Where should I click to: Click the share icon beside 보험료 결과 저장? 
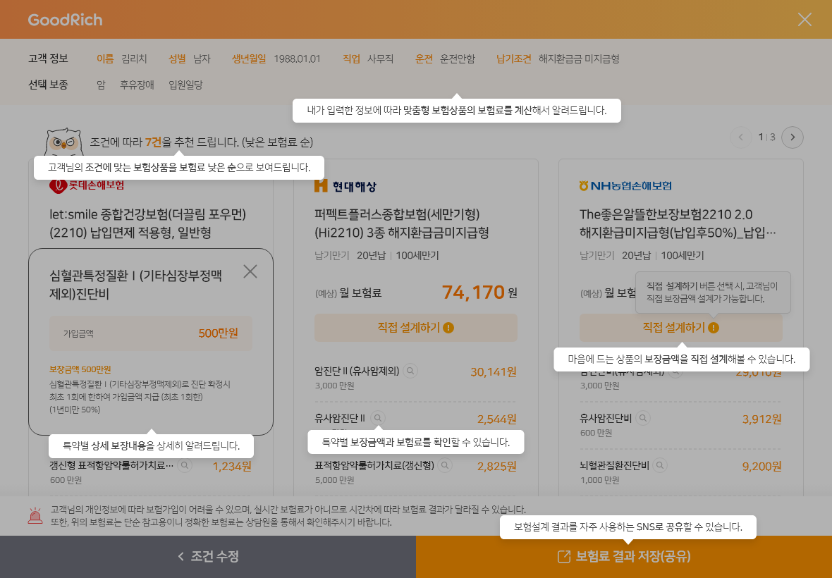click(x=564, y=556)
